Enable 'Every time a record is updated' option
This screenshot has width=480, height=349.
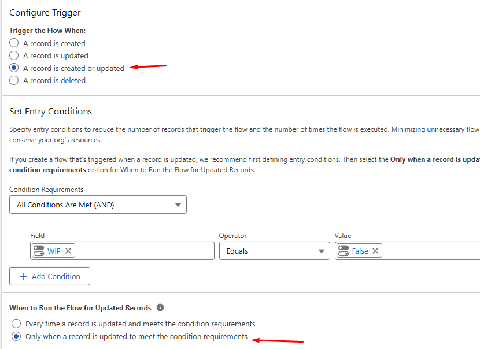(x=16, y=324)
